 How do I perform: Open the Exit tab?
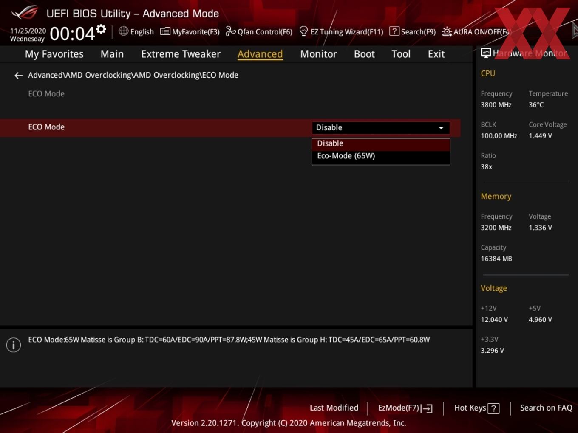[436, 54]
